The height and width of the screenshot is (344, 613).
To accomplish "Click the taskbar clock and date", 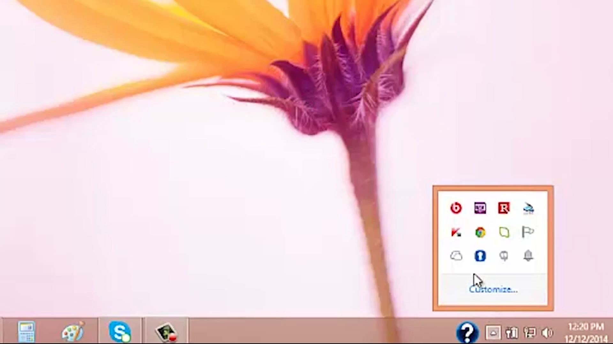I will (586, 332).
